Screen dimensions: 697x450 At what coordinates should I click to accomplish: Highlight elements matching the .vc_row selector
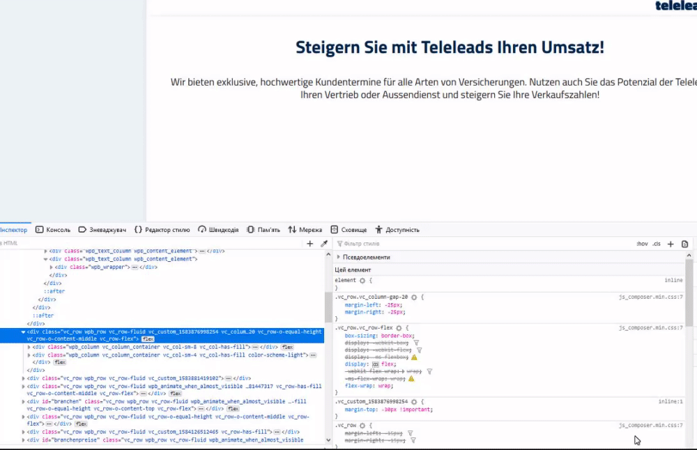pyautogui.click(x=362, y=426)
